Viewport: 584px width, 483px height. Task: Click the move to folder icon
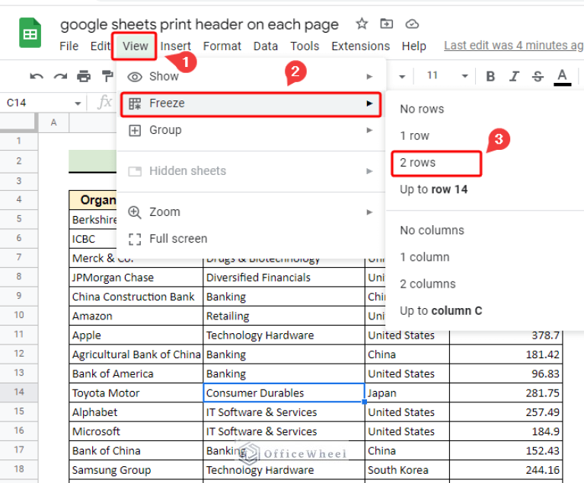click(386, 24)
